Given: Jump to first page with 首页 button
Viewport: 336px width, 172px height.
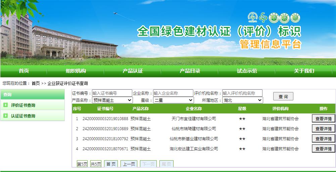Looking at the screenshot, I should pos(111,164).
